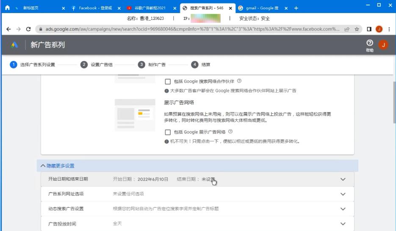Expand the 广告投放时间 row chevron
This screenshot has height=231, width=396.
click(343, 224)
